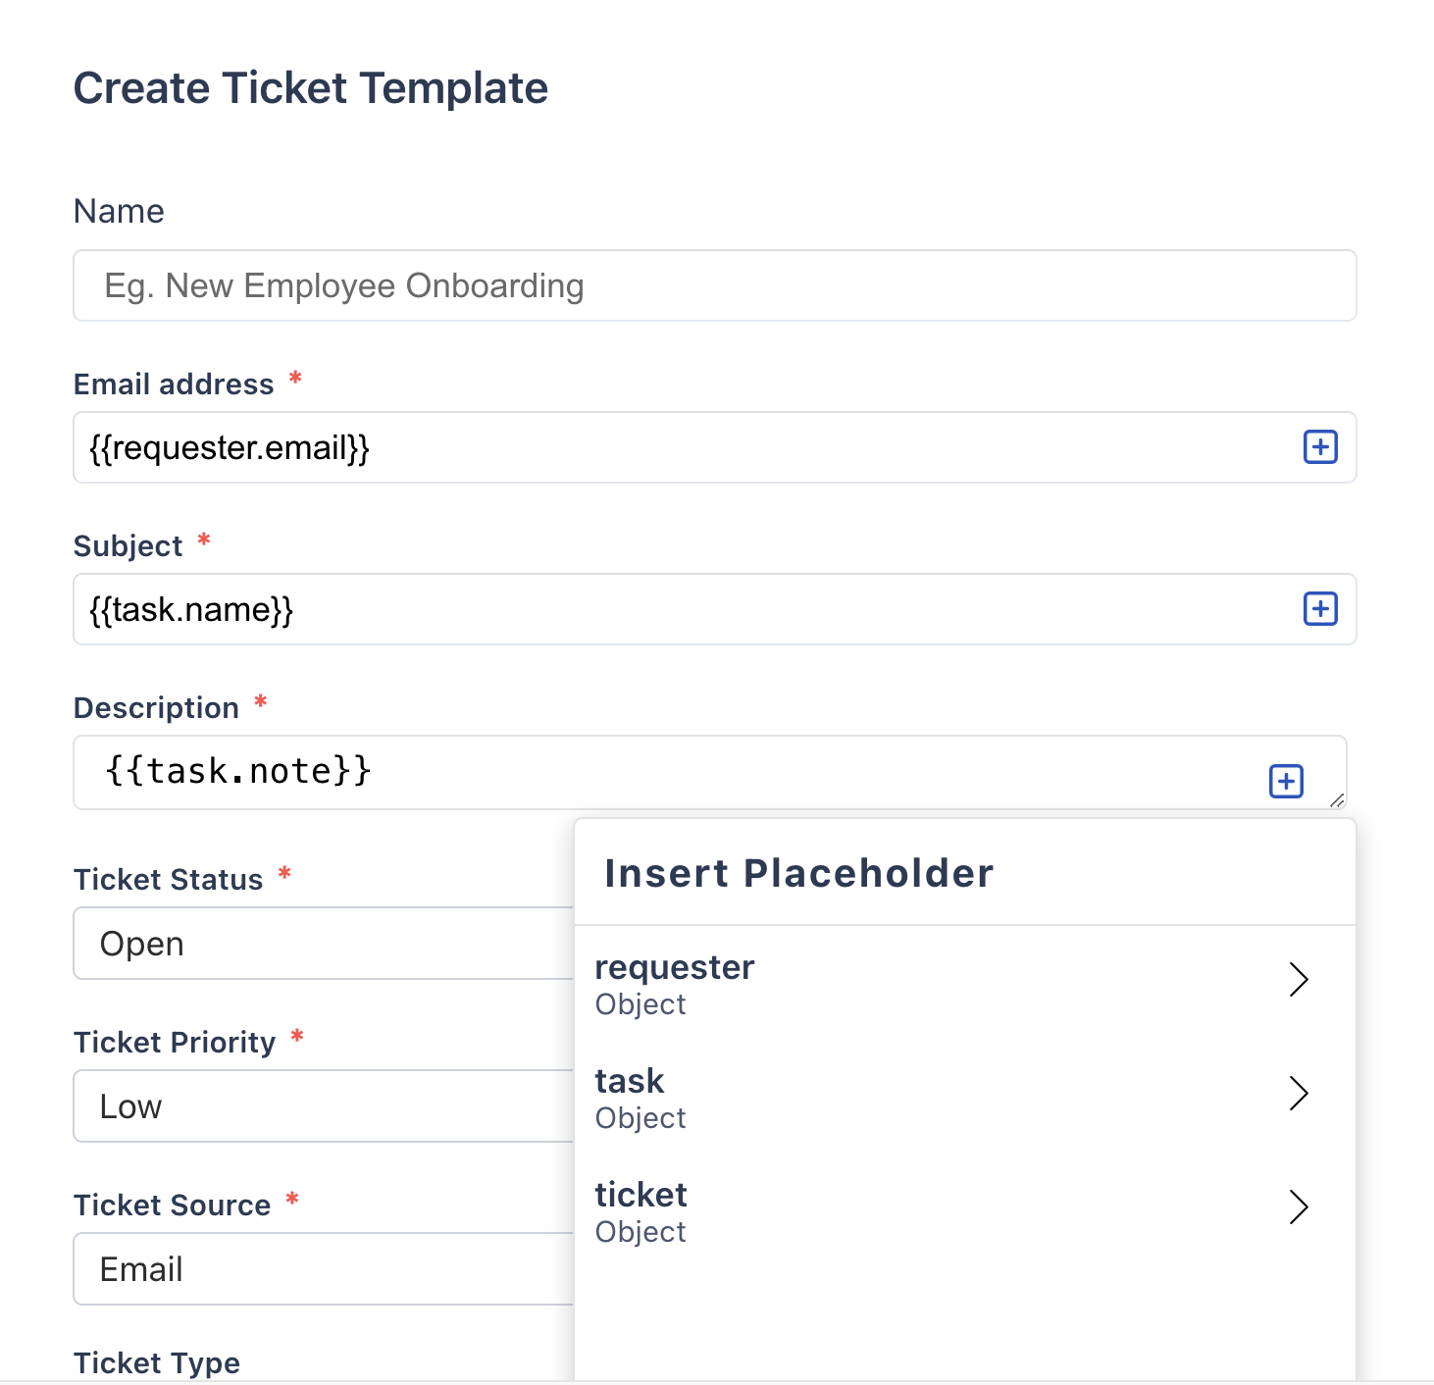The width and height of the screenshot is (1434, 1385).
Task: Click the plus icon in Email address field
Action: (1320, 447)
